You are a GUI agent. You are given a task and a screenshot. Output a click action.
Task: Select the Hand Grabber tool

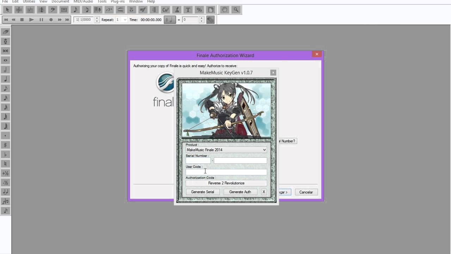click(224, 10)
